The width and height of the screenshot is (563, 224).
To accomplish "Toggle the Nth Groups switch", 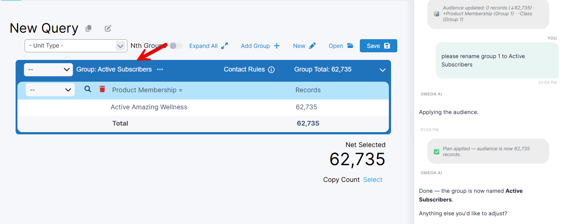I will tap(176, 46).
